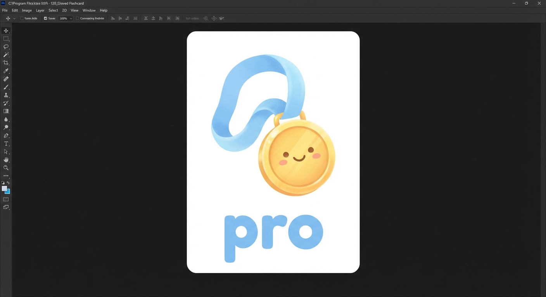Activate the Clone Stamp tool
Image resolution: width=546 pixels, height=297 pixels.
point(6,95)
